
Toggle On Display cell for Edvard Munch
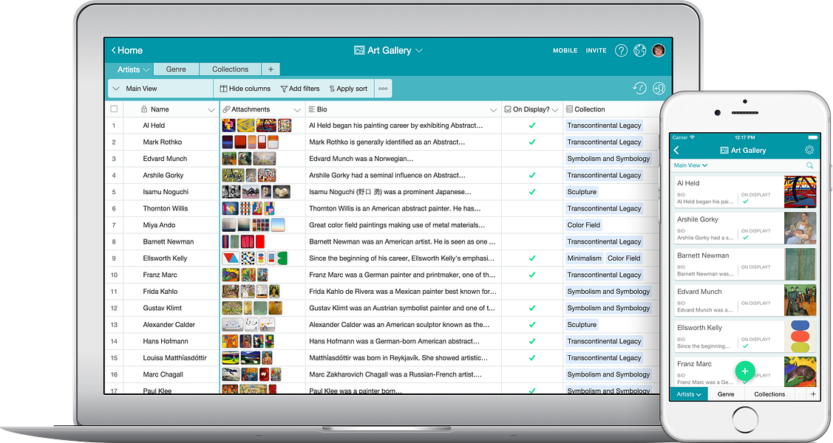click(531, 159)
